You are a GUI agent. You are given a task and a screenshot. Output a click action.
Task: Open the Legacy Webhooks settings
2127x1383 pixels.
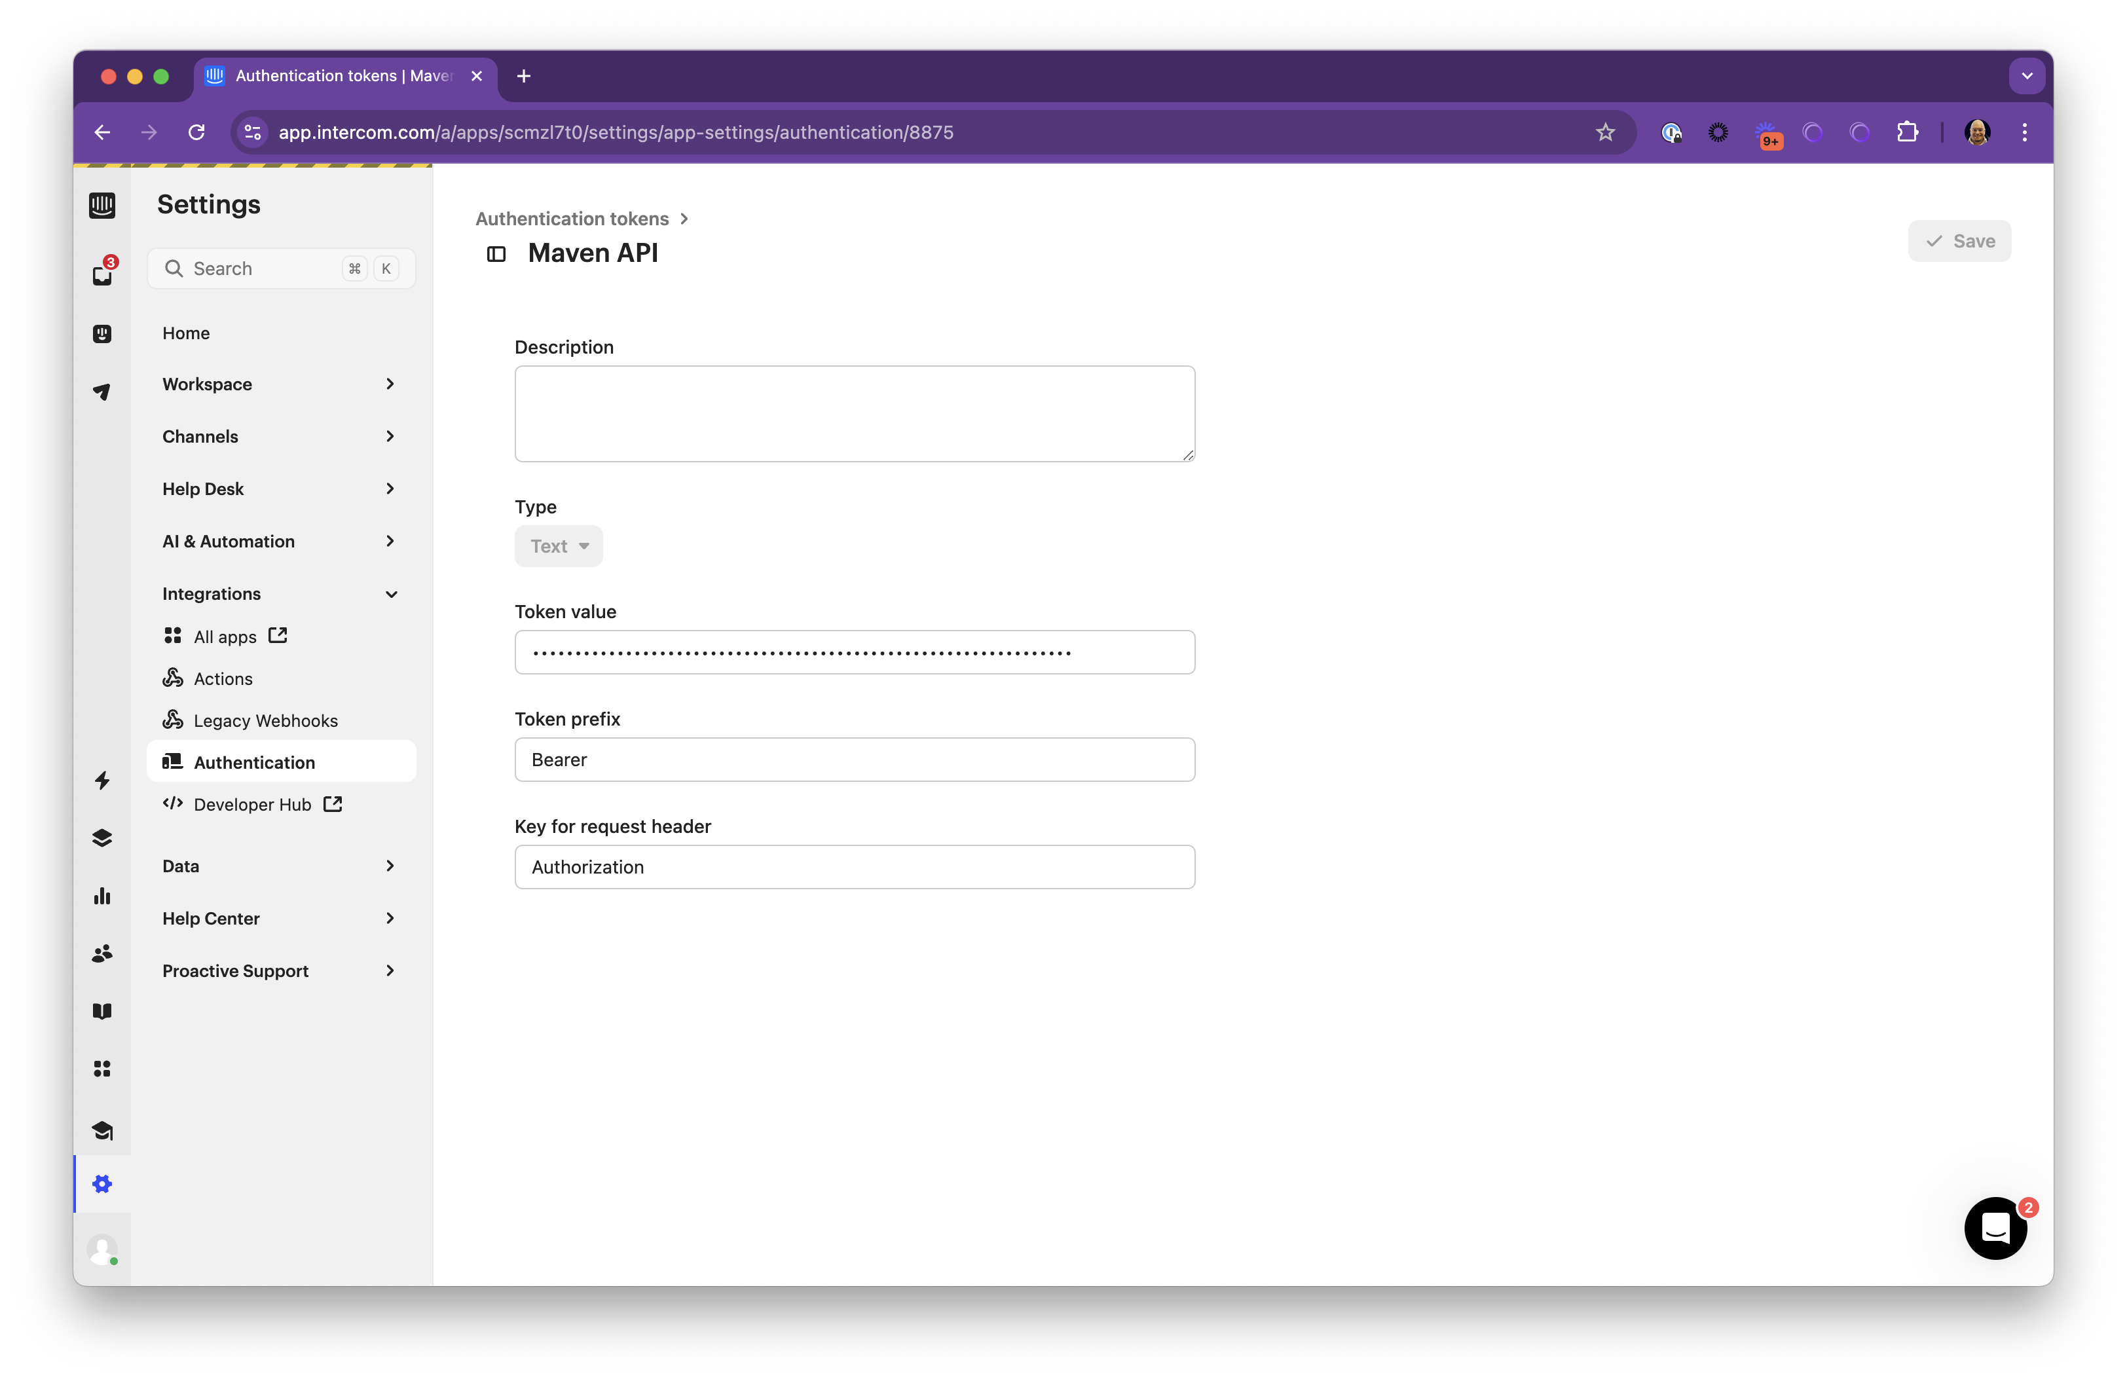[265, 720]
